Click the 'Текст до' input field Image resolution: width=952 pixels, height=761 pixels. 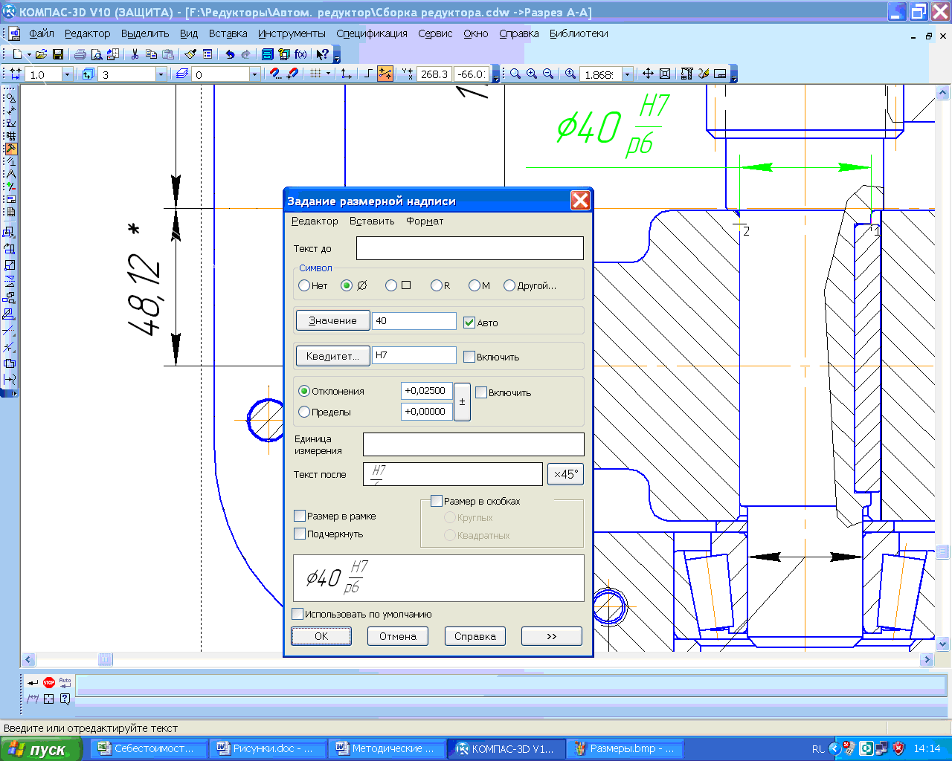click(x=470, y=248)
